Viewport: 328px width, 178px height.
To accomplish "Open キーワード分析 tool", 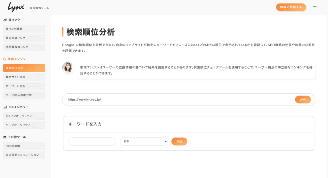I will coord(24,86).
